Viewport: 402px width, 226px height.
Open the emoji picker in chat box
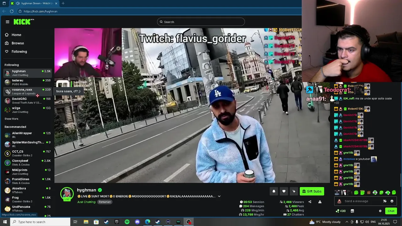[x=392, y=201]
